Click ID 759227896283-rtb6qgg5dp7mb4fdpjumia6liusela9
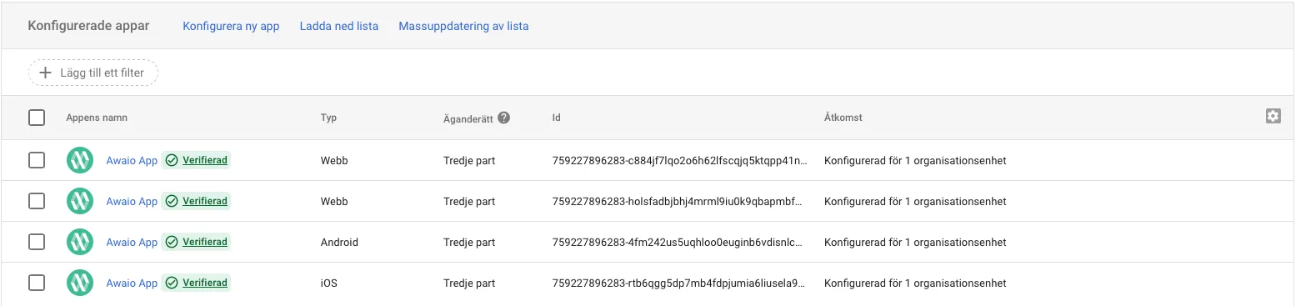 pyautogui.click(x=679, y=283)
